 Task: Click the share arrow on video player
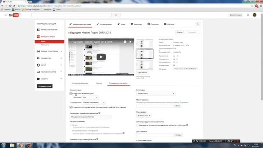[130, 42]
